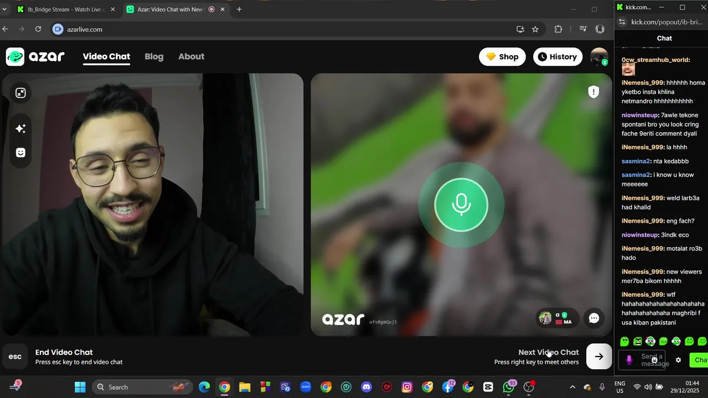Show hidden system tray icons chevron
Screen dimensions: 708x398
point(572,387)
